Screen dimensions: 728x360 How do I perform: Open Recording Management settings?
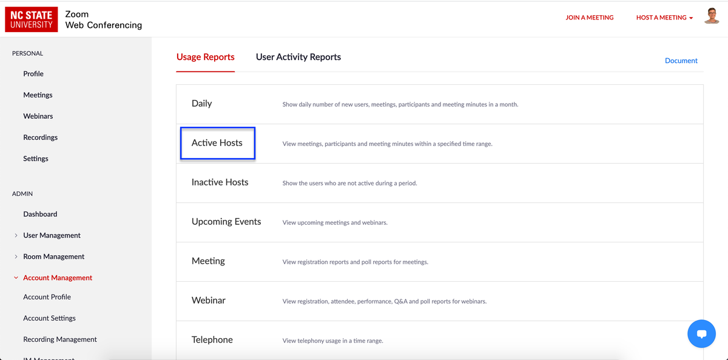click(59, 339)
